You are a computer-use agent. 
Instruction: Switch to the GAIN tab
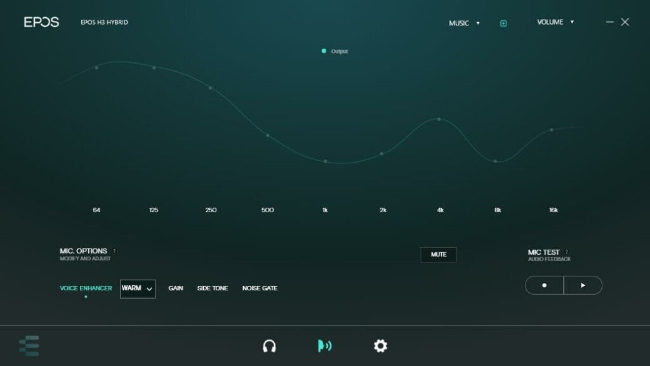[x=176, y=288]
